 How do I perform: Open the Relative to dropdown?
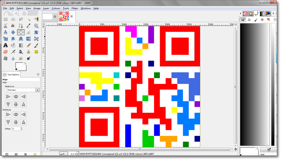point(23,90)
